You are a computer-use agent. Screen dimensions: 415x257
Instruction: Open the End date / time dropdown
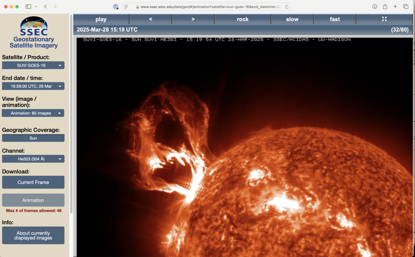(x=33, y=86)
